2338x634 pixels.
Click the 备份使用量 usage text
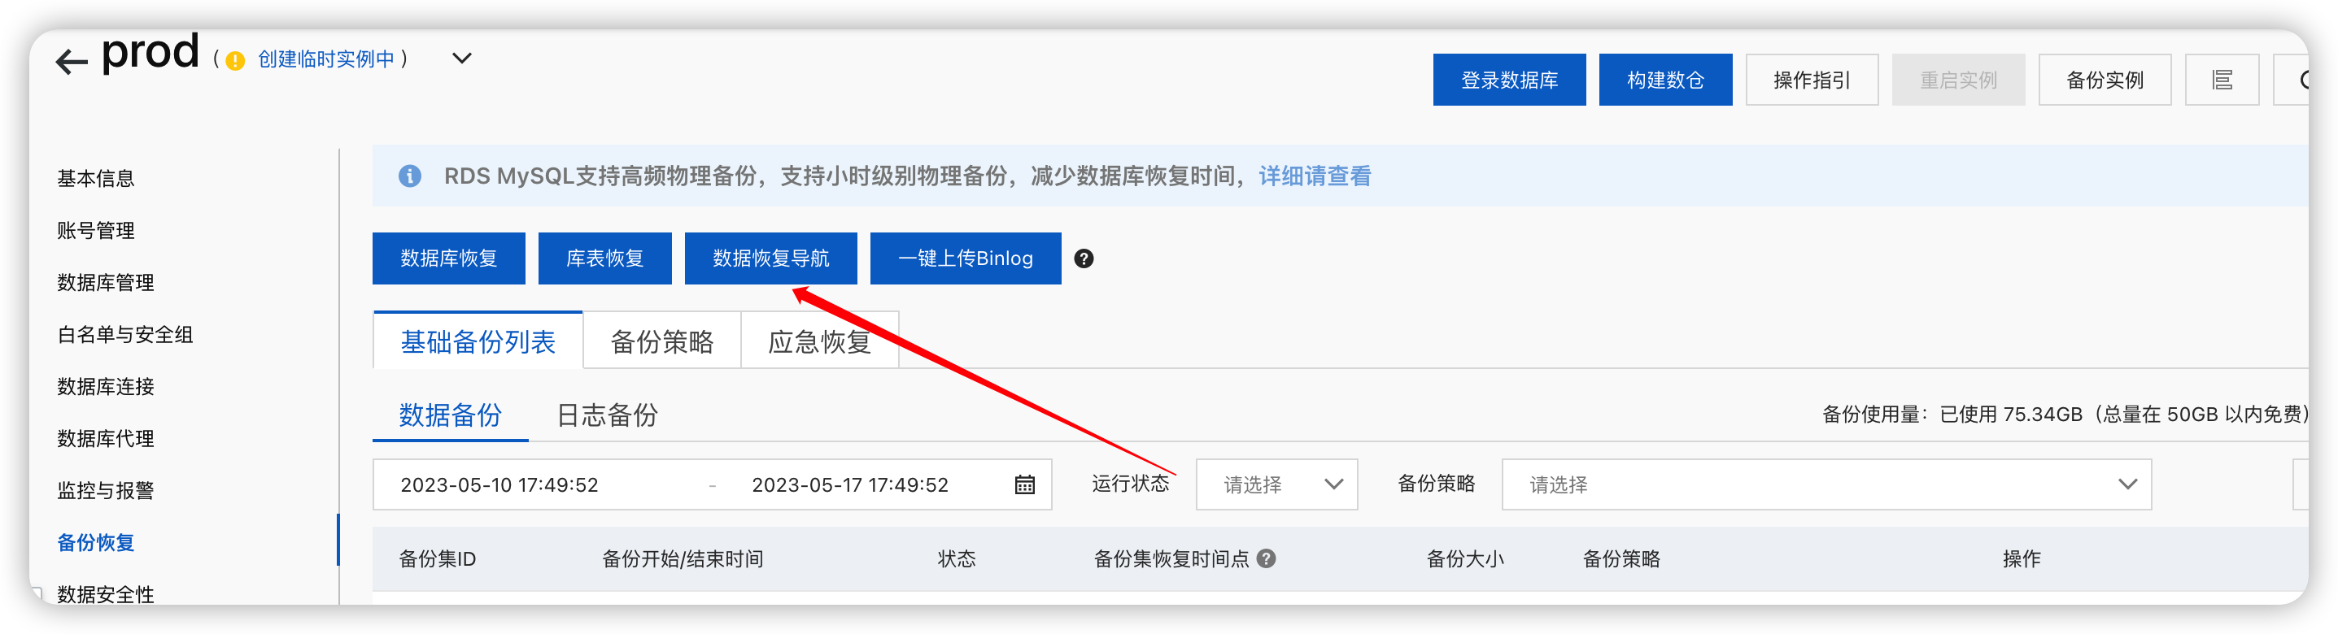pos(2065,415)
